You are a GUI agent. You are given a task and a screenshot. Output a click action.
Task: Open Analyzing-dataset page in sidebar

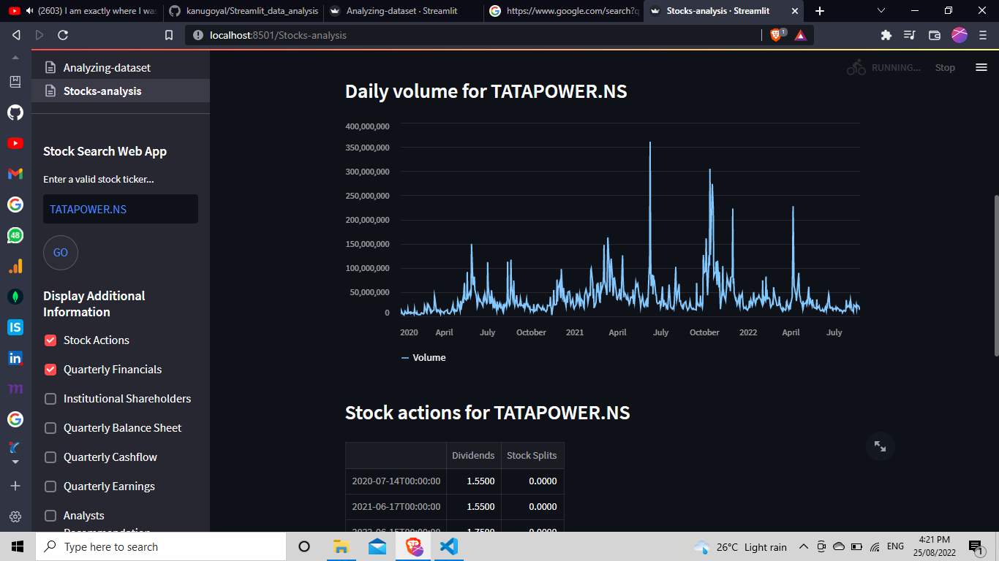pos(121,67)
